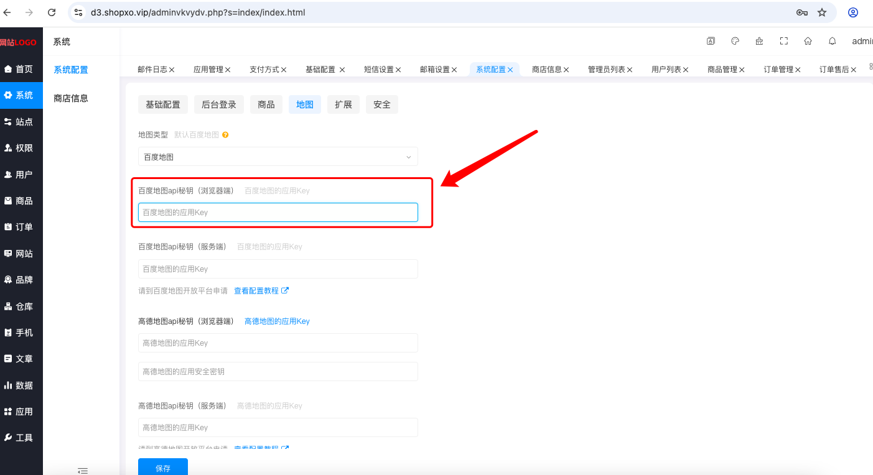Open 查看配置教程 link under 百度地图

point(261,290)
